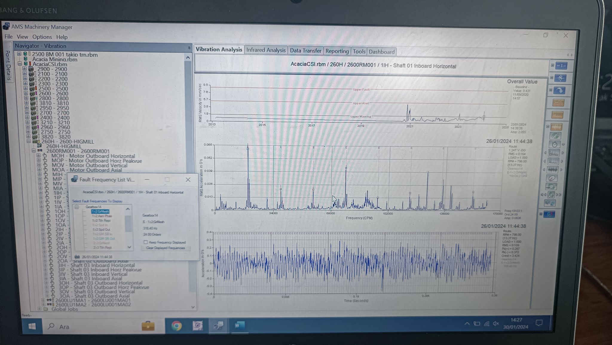The width and height of the screenshot is (612, 345).
Task: Open the Tools tab
Action: point(359,51)
